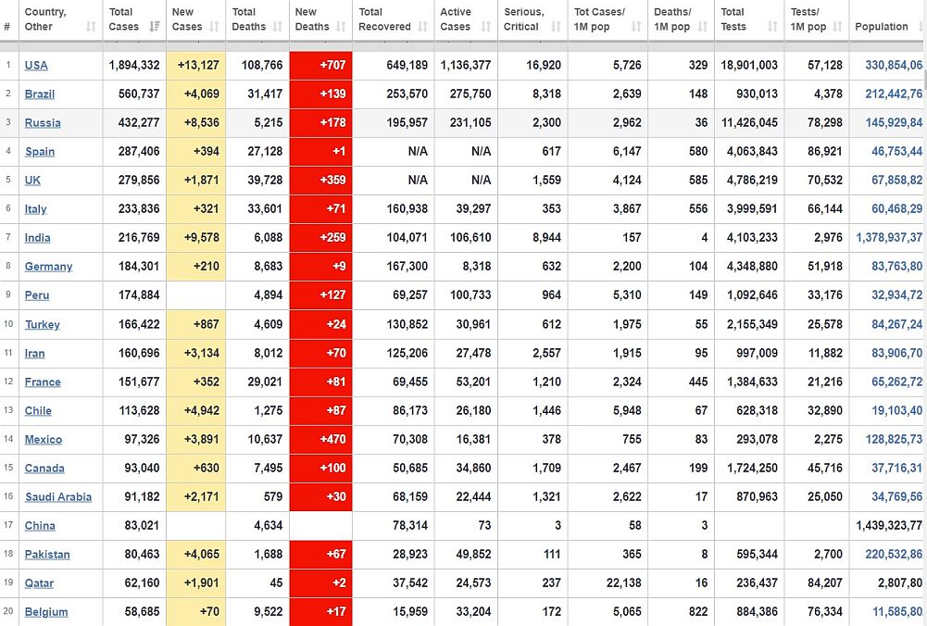Screen dimensions: 927x626
Task: Click Turkey total cases value 166,422
Action: tap(139, 324)
